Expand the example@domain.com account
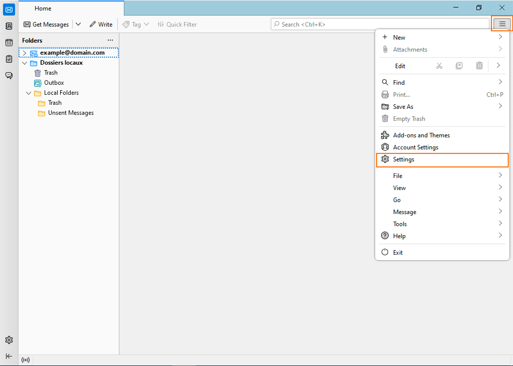The width and height of the screenshot is (513, 366). coord(25,53)
